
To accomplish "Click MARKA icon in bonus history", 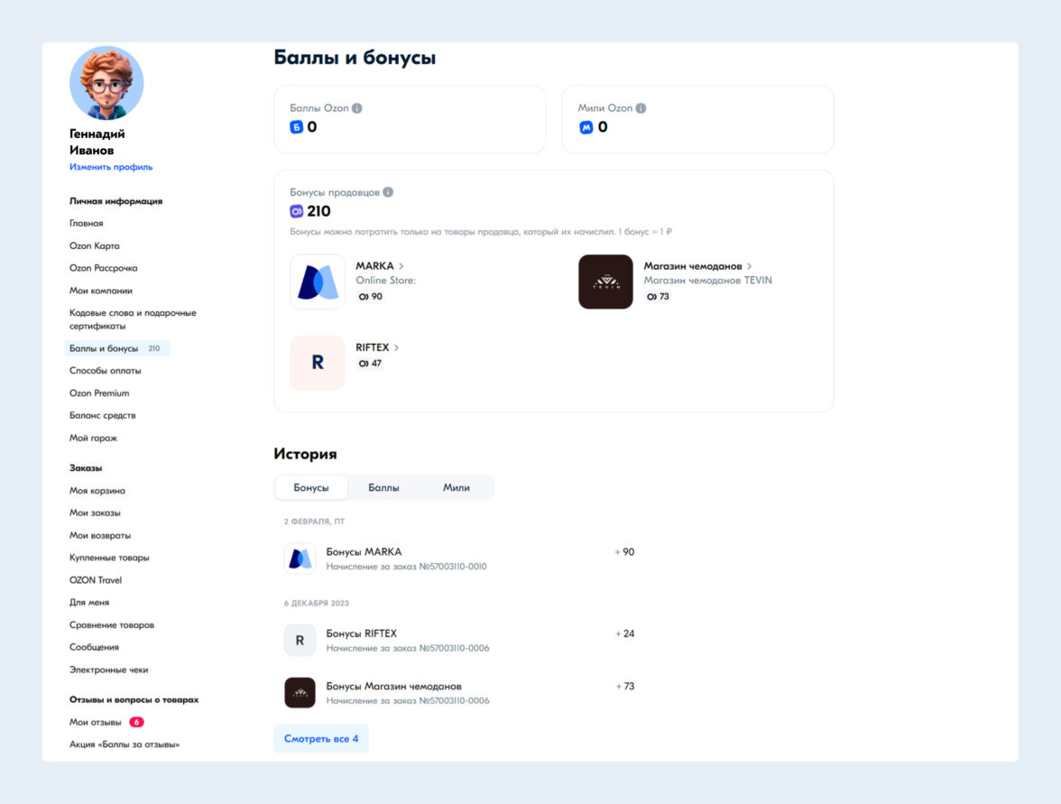I will (300, 559).
